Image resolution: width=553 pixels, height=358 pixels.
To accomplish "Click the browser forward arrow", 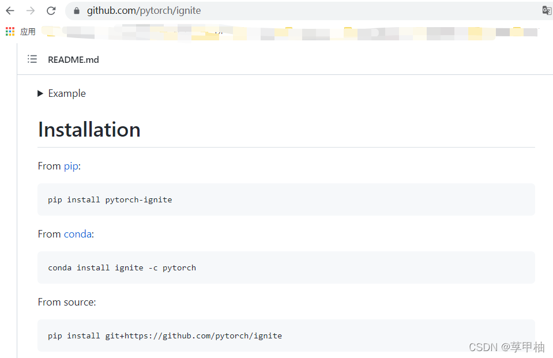I will coord(31,10).
